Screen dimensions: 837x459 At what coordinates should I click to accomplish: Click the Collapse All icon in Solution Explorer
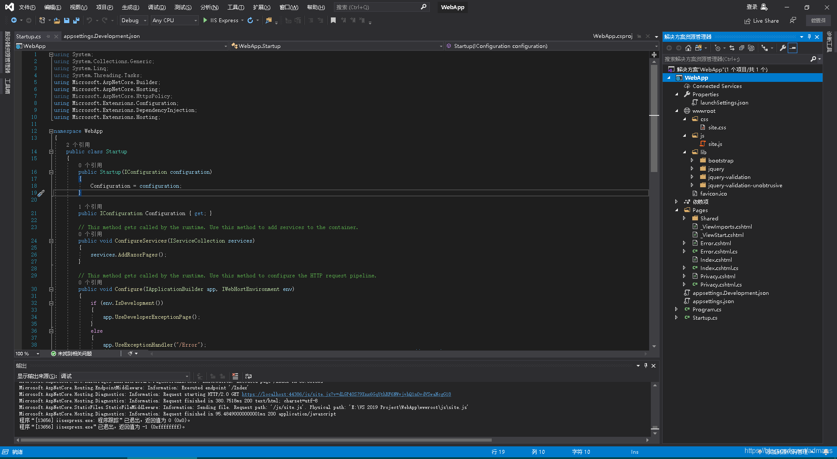(x=742, y=48)
